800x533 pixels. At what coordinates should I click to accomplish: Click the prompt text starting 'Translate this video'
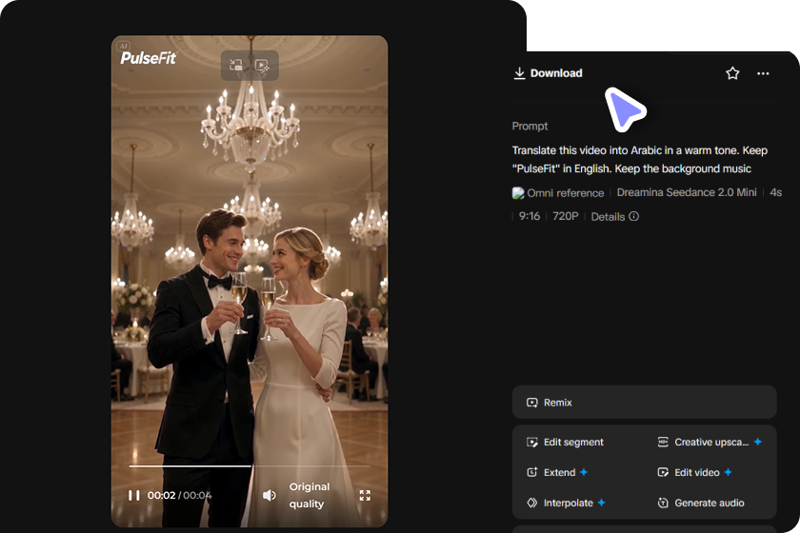(640, 160)
